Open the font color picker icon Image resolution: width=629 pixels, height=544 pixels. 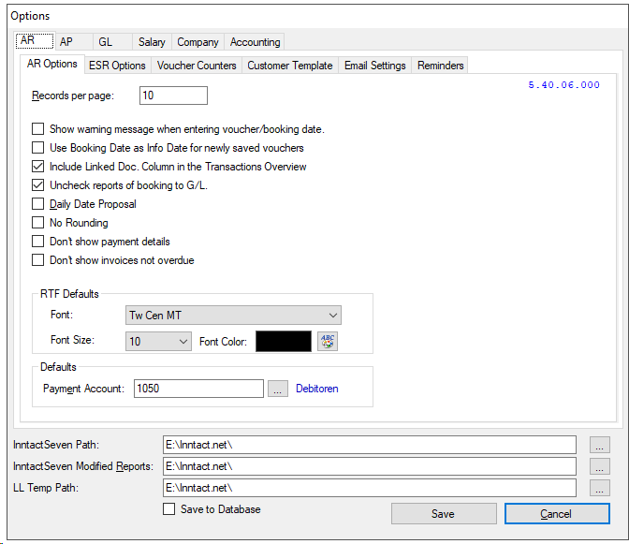328,342
